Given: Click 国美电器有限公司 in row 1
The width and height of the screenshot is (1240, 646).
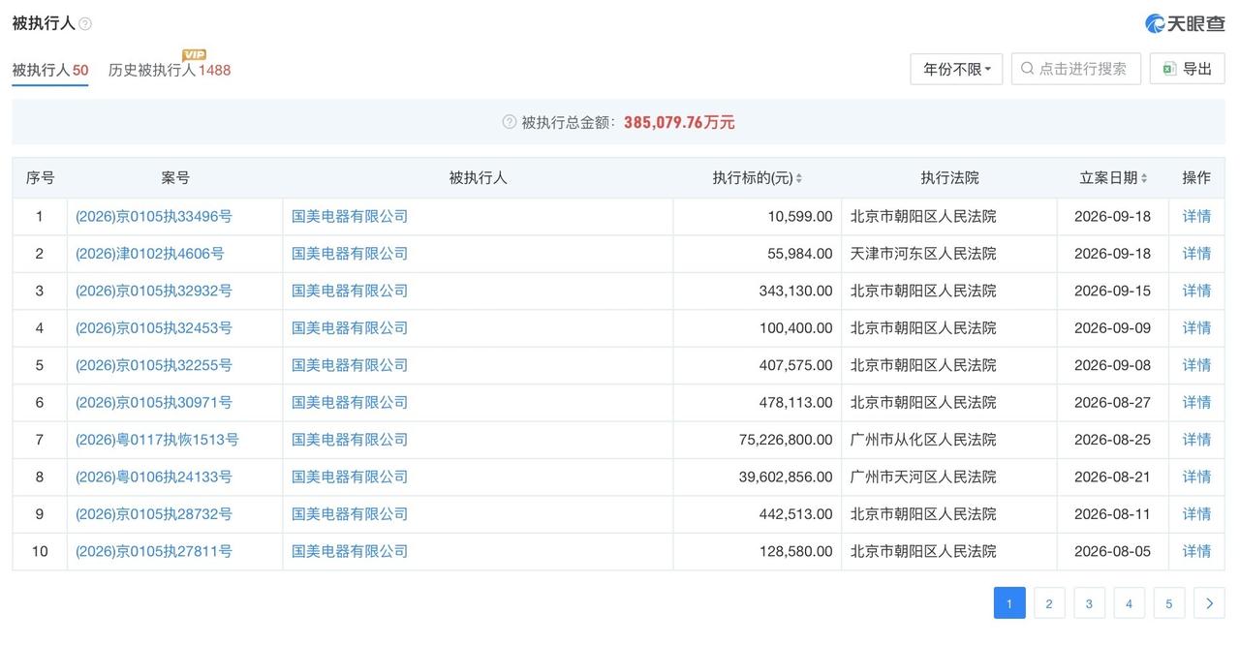Looking at the screenshot, I should click(x=350, y=216).
